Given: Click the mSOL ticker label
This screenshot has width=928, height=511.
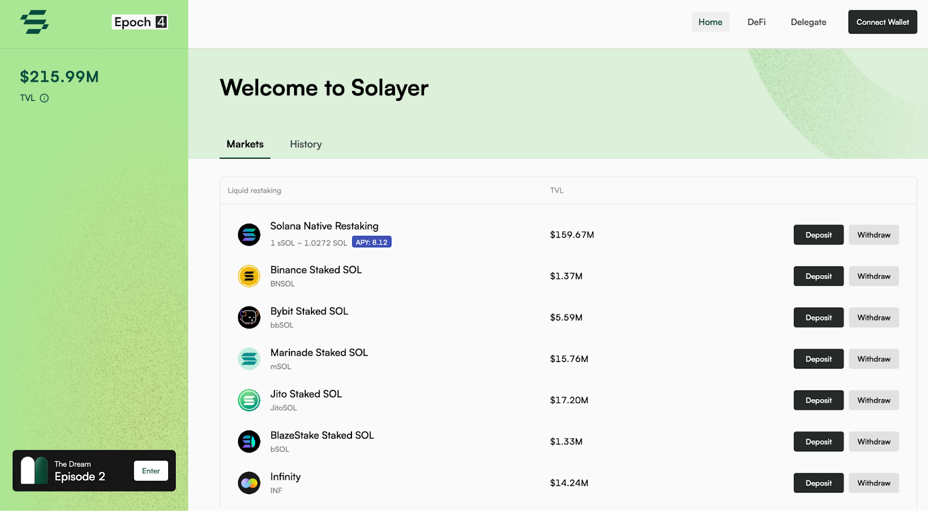Looking at the screenshot, I should click(x=281, y=367).
